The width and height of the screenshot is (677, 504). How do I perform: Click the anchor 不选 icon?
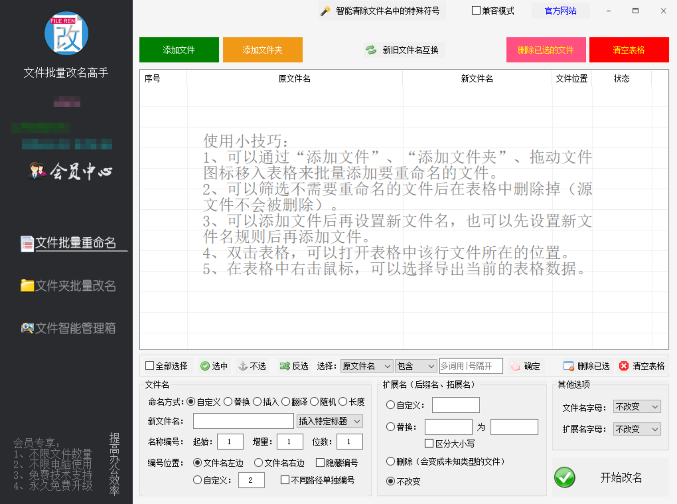[243, 366]
